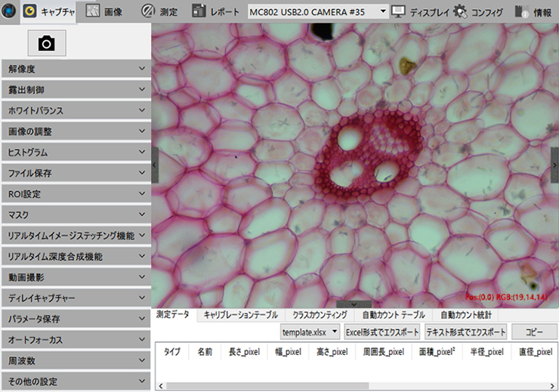Open the 画像 image tab icon

coord(93,11)
